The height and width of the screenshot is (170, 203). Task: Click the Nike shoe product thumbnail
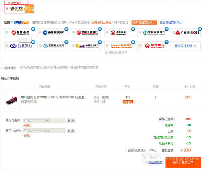coord(12,100)
